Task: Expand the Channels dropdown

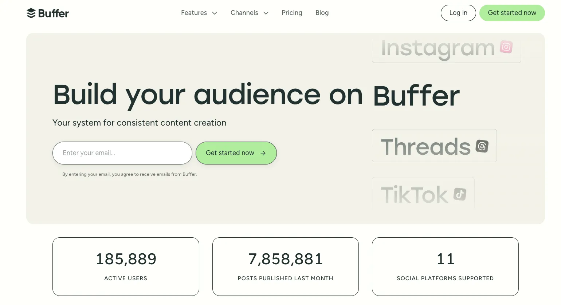Action: click(249, 13)
